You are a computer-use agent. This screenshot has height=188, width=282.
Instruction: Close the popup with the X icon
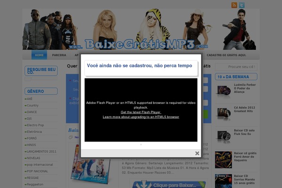(197, 153)
